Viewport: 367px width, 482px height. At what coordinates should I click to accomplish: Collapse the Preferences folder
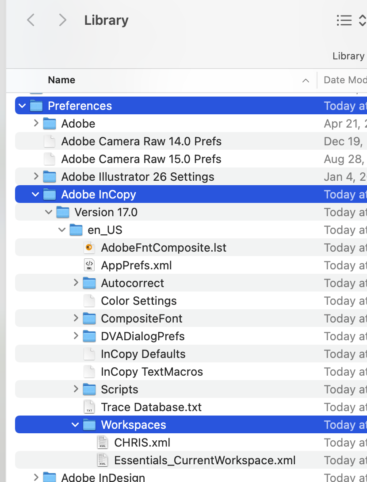[22, 106]
